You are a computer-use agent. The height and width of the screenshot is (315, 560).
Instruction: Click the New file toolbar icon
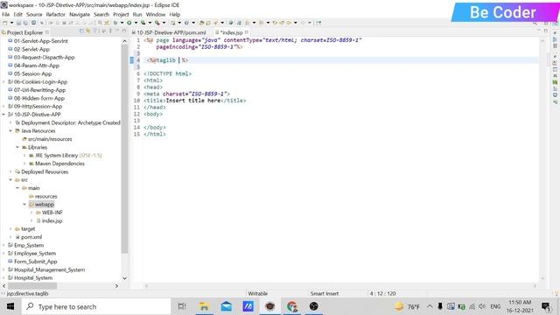[x=5, y=23]
